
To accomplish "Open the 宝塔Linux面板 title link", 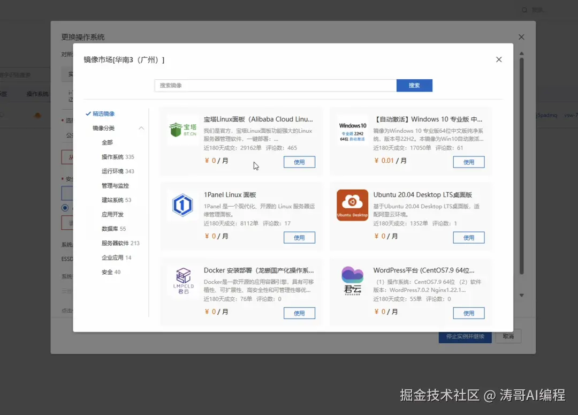I will (x=258, y=119).
